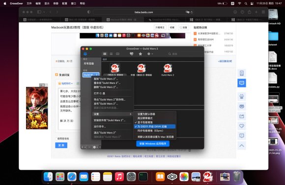Toggle 同步性能增强 (ESync) option
Image resolution: width=285 pixels, height=185 pixels.
[x=155, y=131]
